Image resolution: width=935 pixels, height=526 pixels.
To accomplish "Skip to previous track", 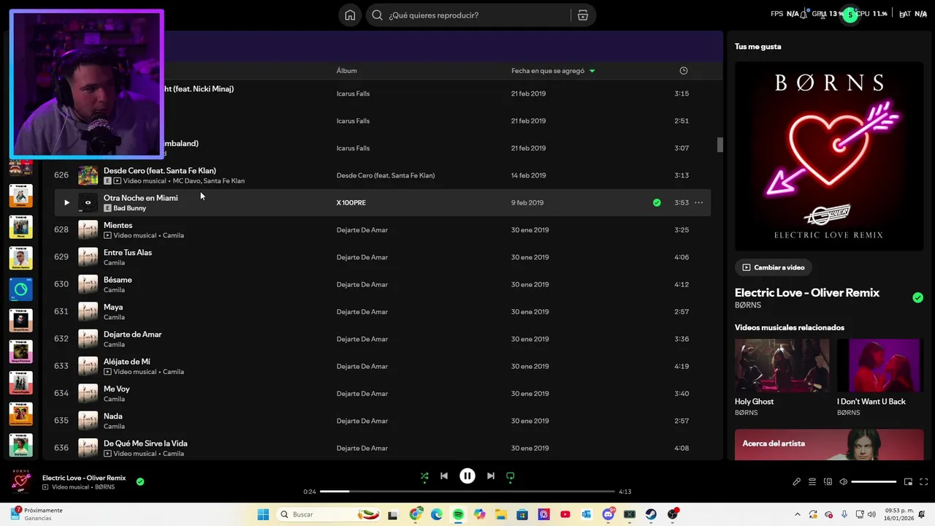I will point(444,476).
